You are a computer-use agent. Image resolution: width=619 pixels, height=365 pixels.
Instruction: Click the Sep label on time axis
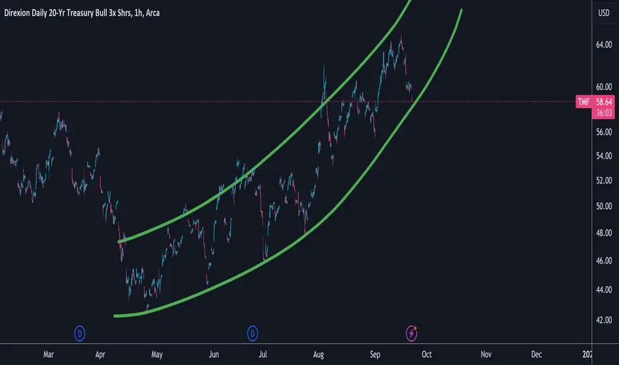tap(375, 354)
